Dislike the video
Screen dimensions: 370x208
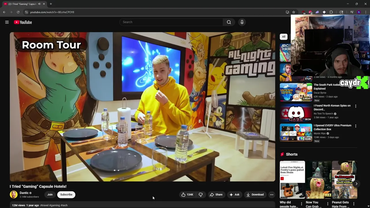pos(201,194)
